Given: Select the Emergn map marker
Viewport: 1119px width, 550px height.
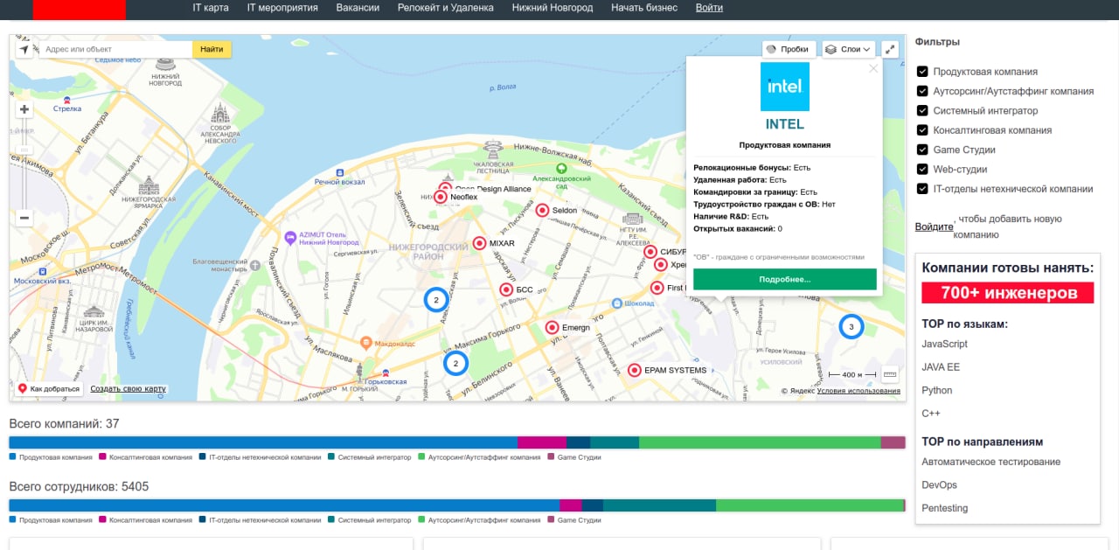Looking at the screenshot, I should tap(552, 328).
